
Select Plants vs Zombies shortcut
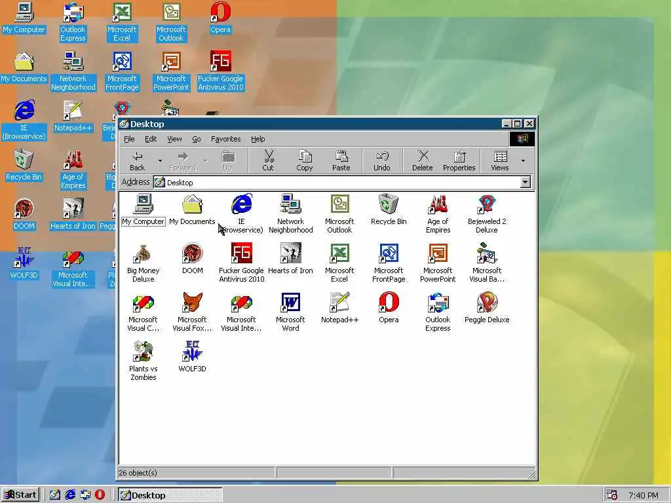point(144,362)
